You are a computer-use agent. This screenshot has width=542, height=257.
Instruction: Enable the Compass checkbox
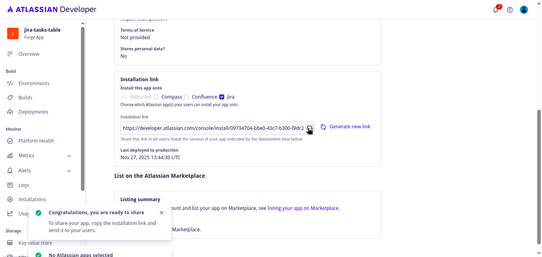pos(156,97)
